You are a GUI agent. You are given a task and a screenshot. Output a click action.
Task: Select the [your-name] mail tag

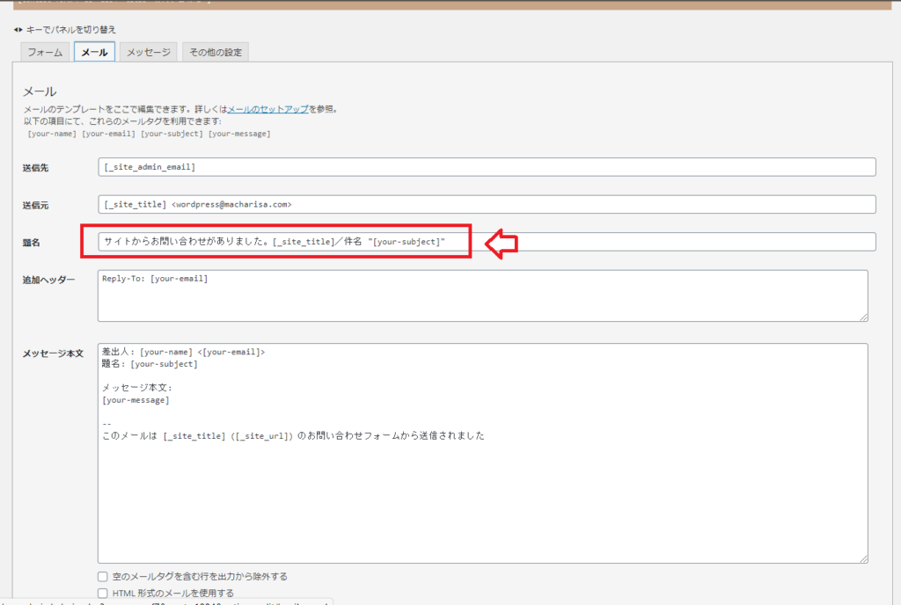point(52,134)
